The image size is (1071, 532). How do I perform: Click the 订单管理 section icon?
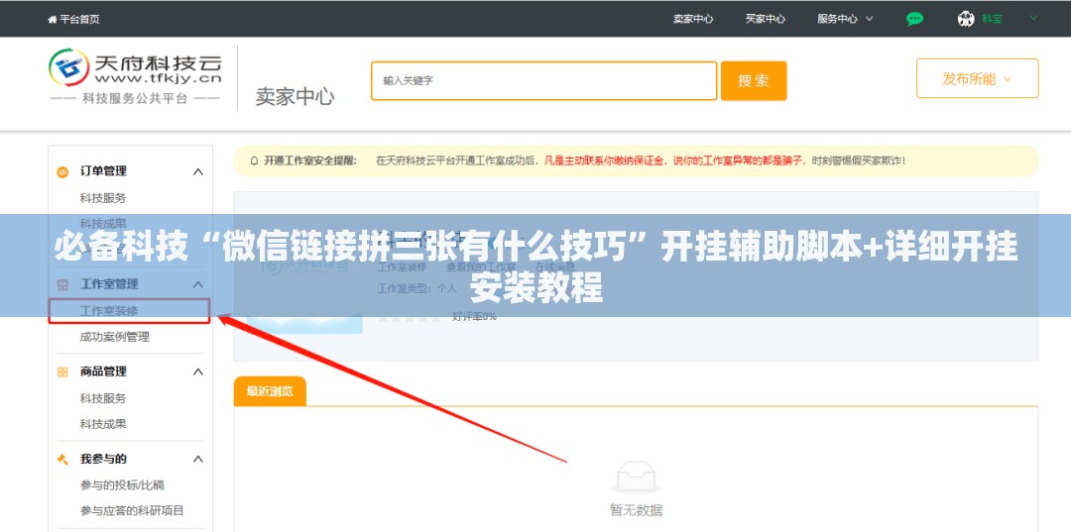tap(62, 171)
